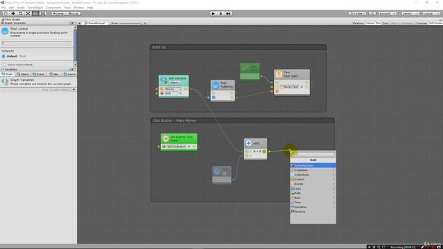Click the Float Literal unit icon in inspector
Viewport: 443px width, 249px height.
point(5,31)
